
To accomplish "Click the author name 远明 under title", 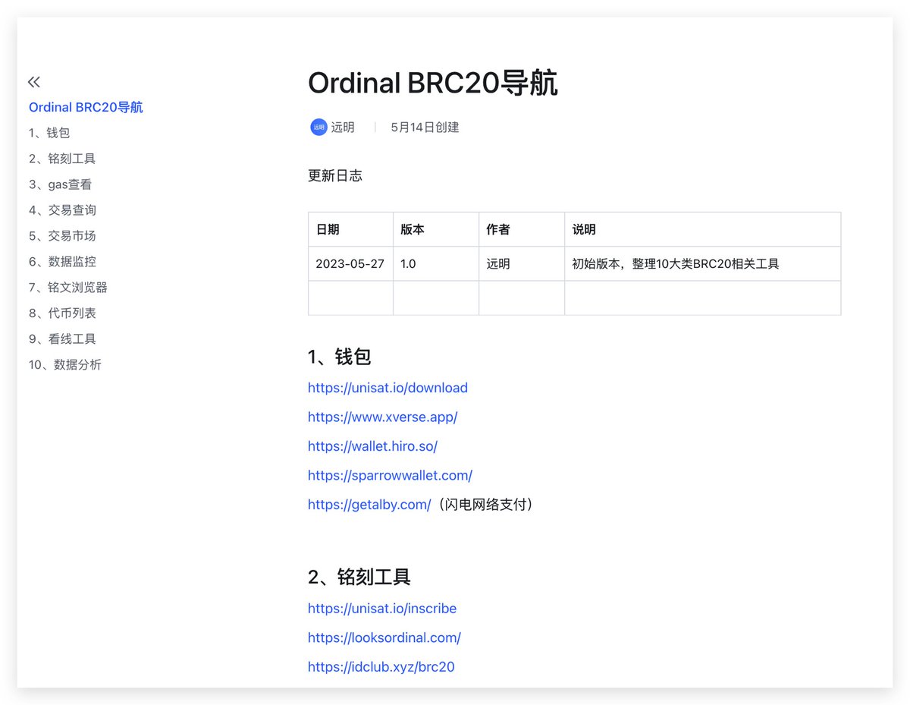I will coord(343,127).
